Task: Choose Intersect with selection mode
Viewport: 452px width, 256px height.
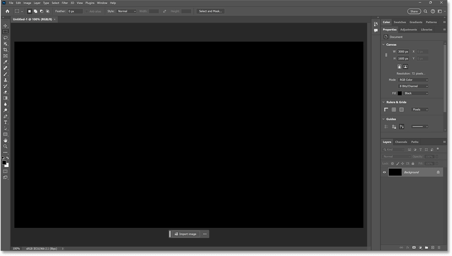Action: pyautogui.click(x=47, y=11)
